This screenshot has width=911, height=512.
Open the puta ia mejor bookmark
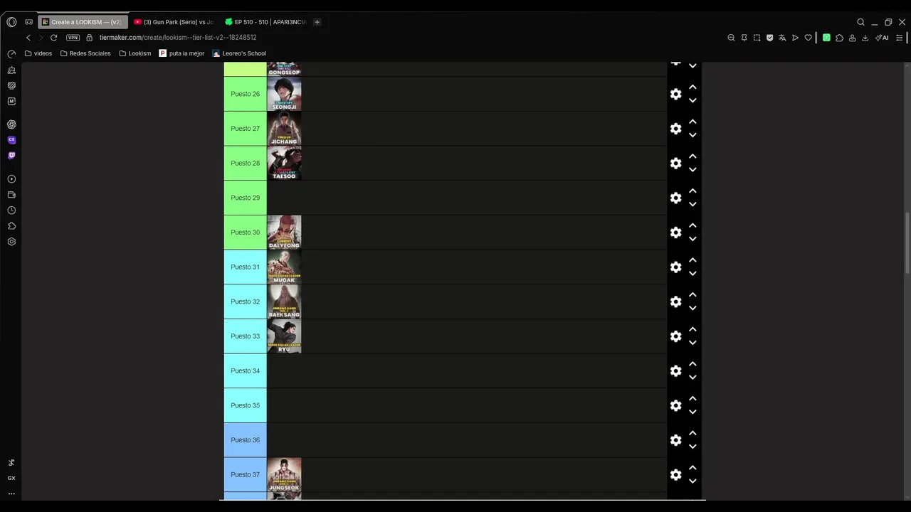(x=181, y=53)
